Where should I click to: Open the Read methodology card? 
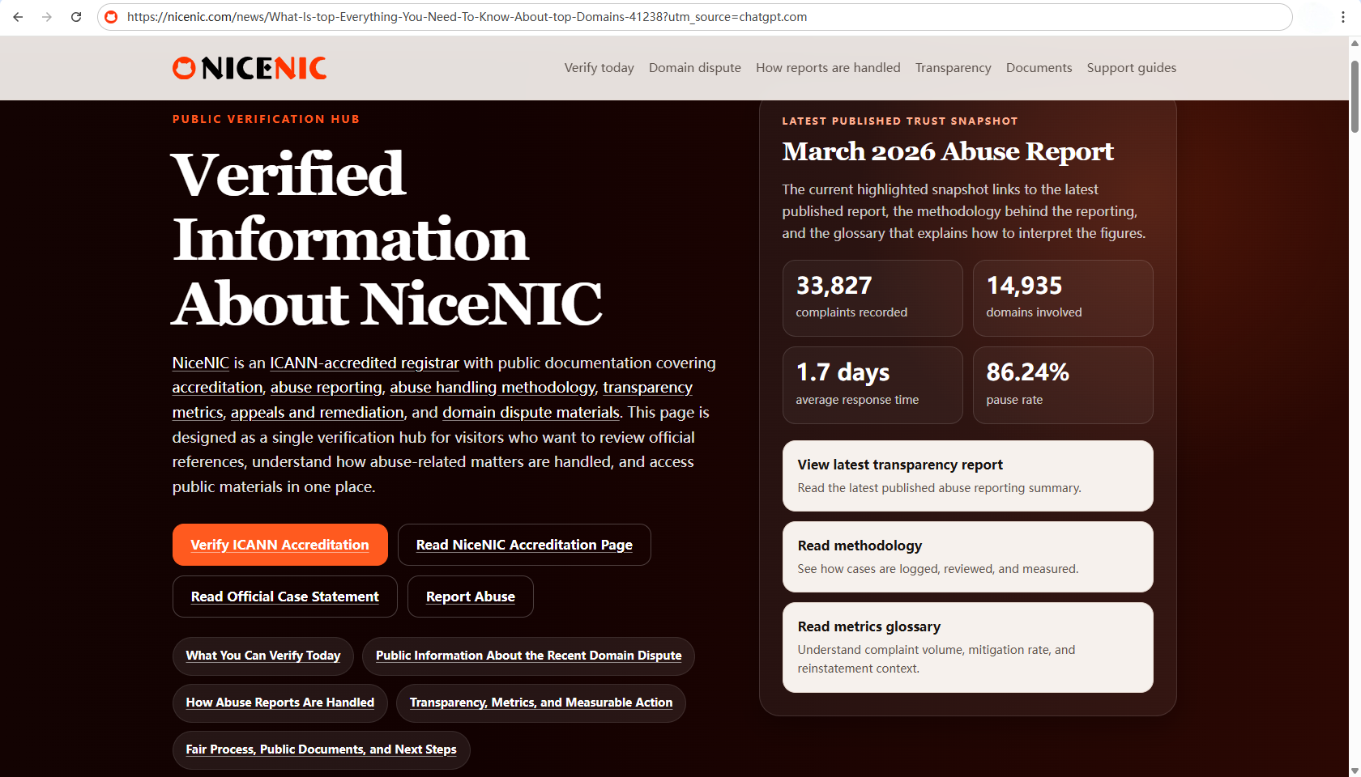[968, 557]
